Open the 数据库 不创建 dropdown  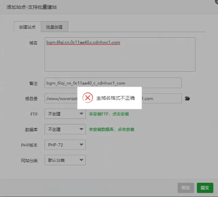click(65, 129)
